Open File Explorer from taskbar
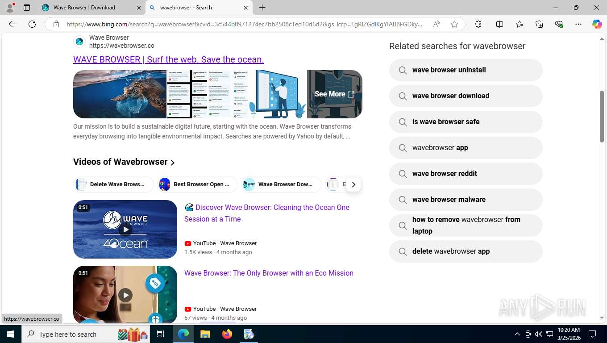 205,334
